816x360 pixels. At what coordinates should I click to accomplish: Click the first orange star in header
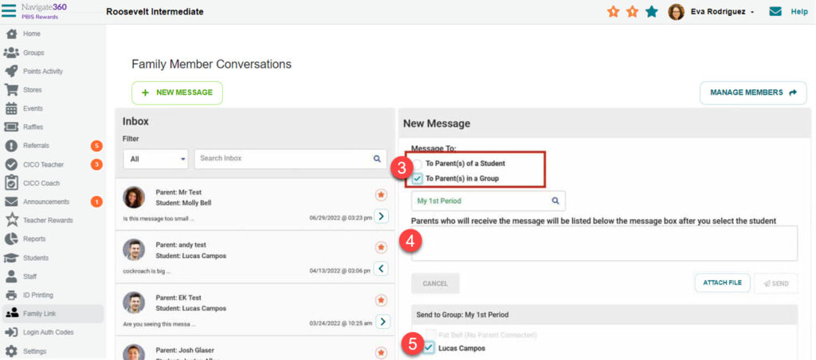point(613,11)
